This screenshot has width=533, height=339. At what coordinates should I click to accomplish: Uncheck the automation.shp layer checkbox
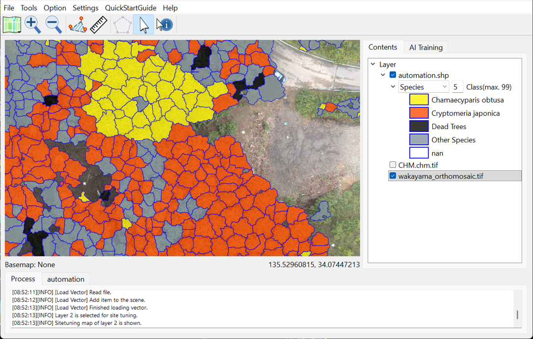tap(393, 75)
